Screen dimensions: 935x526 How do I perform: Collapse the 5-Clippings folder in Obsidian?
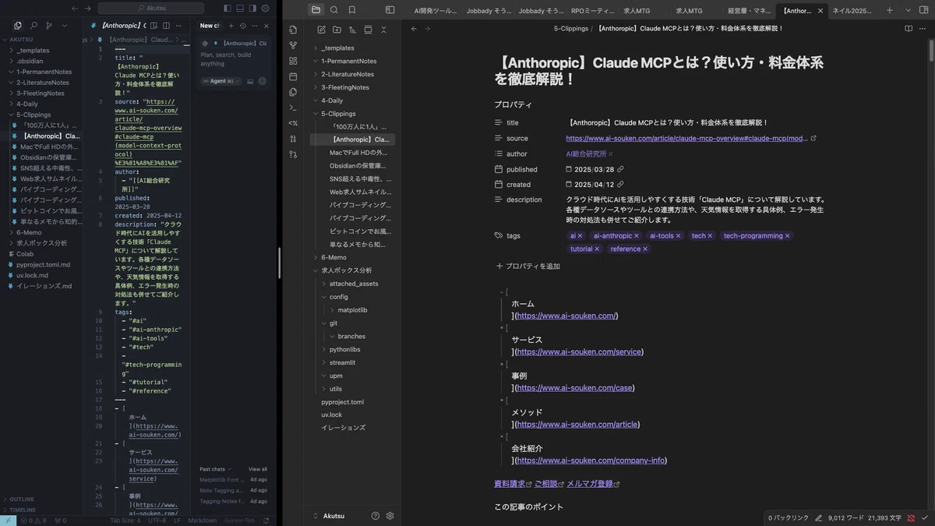316,114
